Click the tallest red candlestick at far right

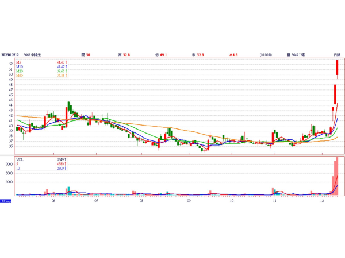click(x=338, y=69)
